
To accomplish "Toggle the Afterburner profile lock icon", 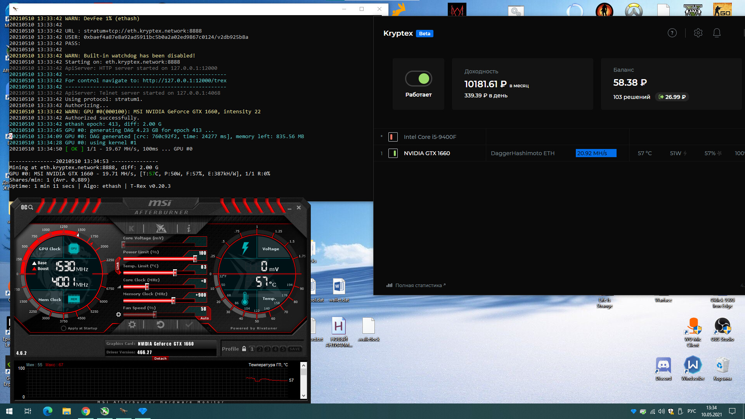I will 244,349.
